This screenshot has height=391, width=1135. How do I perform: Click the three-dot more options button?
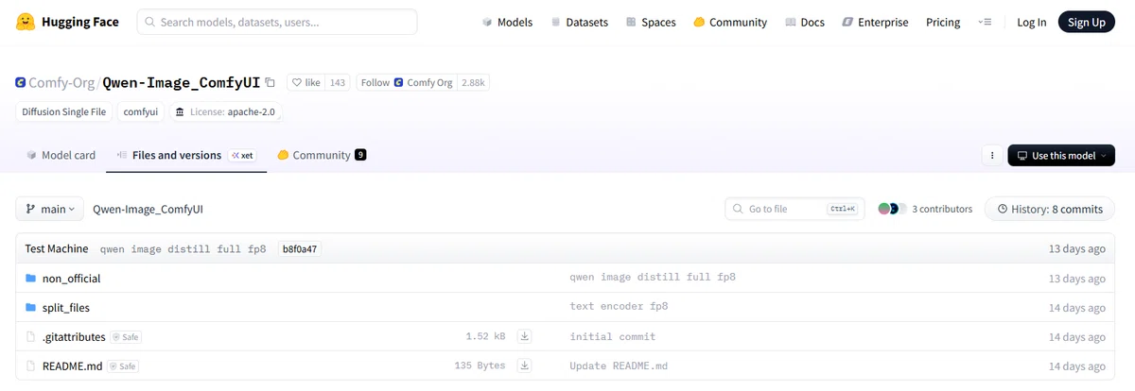[992, 155]
